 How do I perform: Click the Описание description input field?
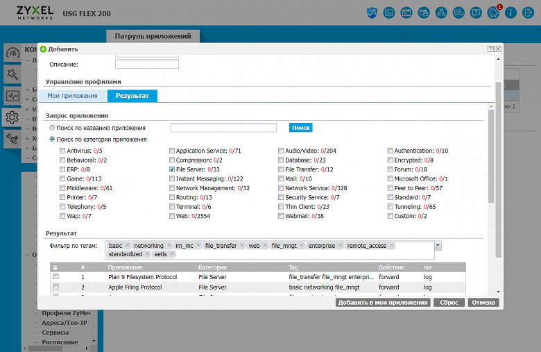tap(147, 65)
